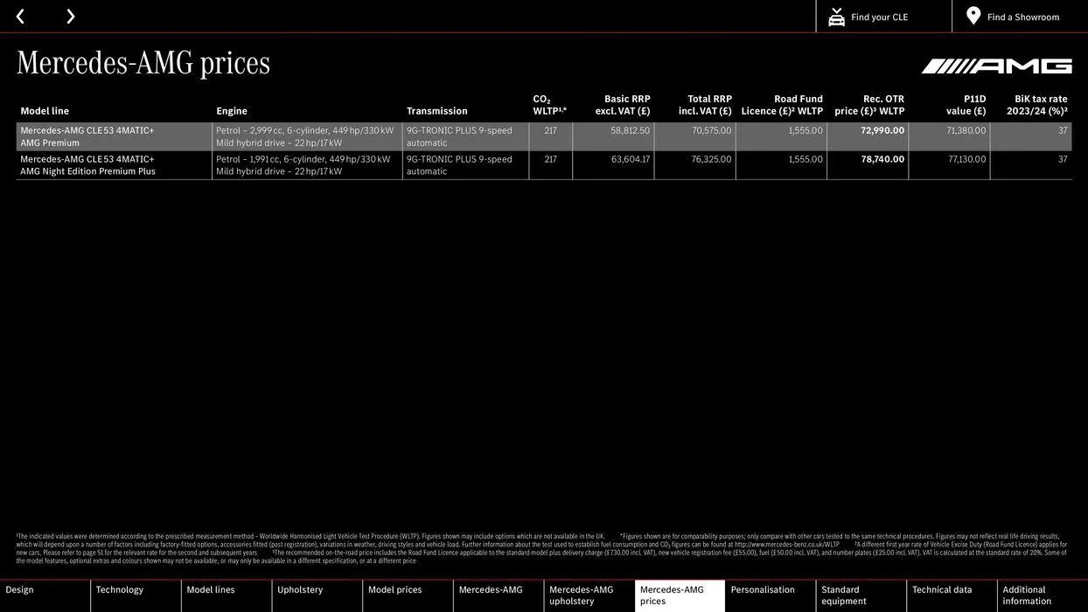Screen dimensions: 1088x612
Task: Click the car search icon
Action: pos(836,17)
